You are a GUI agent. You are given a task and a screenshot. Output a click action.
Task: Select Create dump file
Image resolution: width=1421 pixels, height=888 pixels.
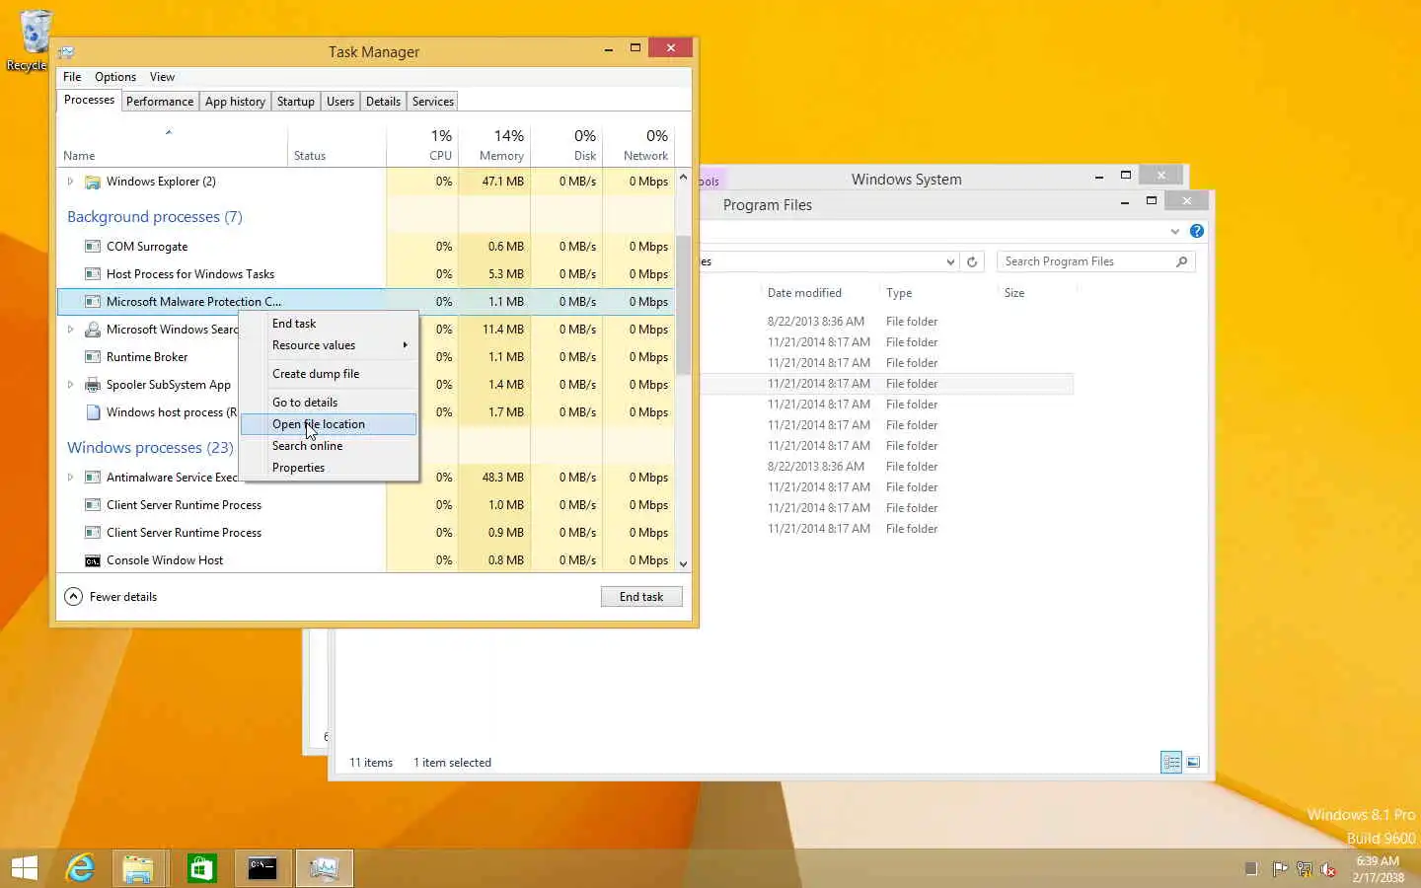330,374
